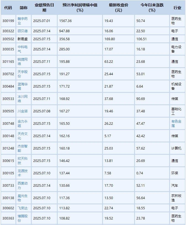Image resolution: width=186 pixels, height=225 pixels.
Task: Select stock code 300484
Action: (x=8, y=86)
